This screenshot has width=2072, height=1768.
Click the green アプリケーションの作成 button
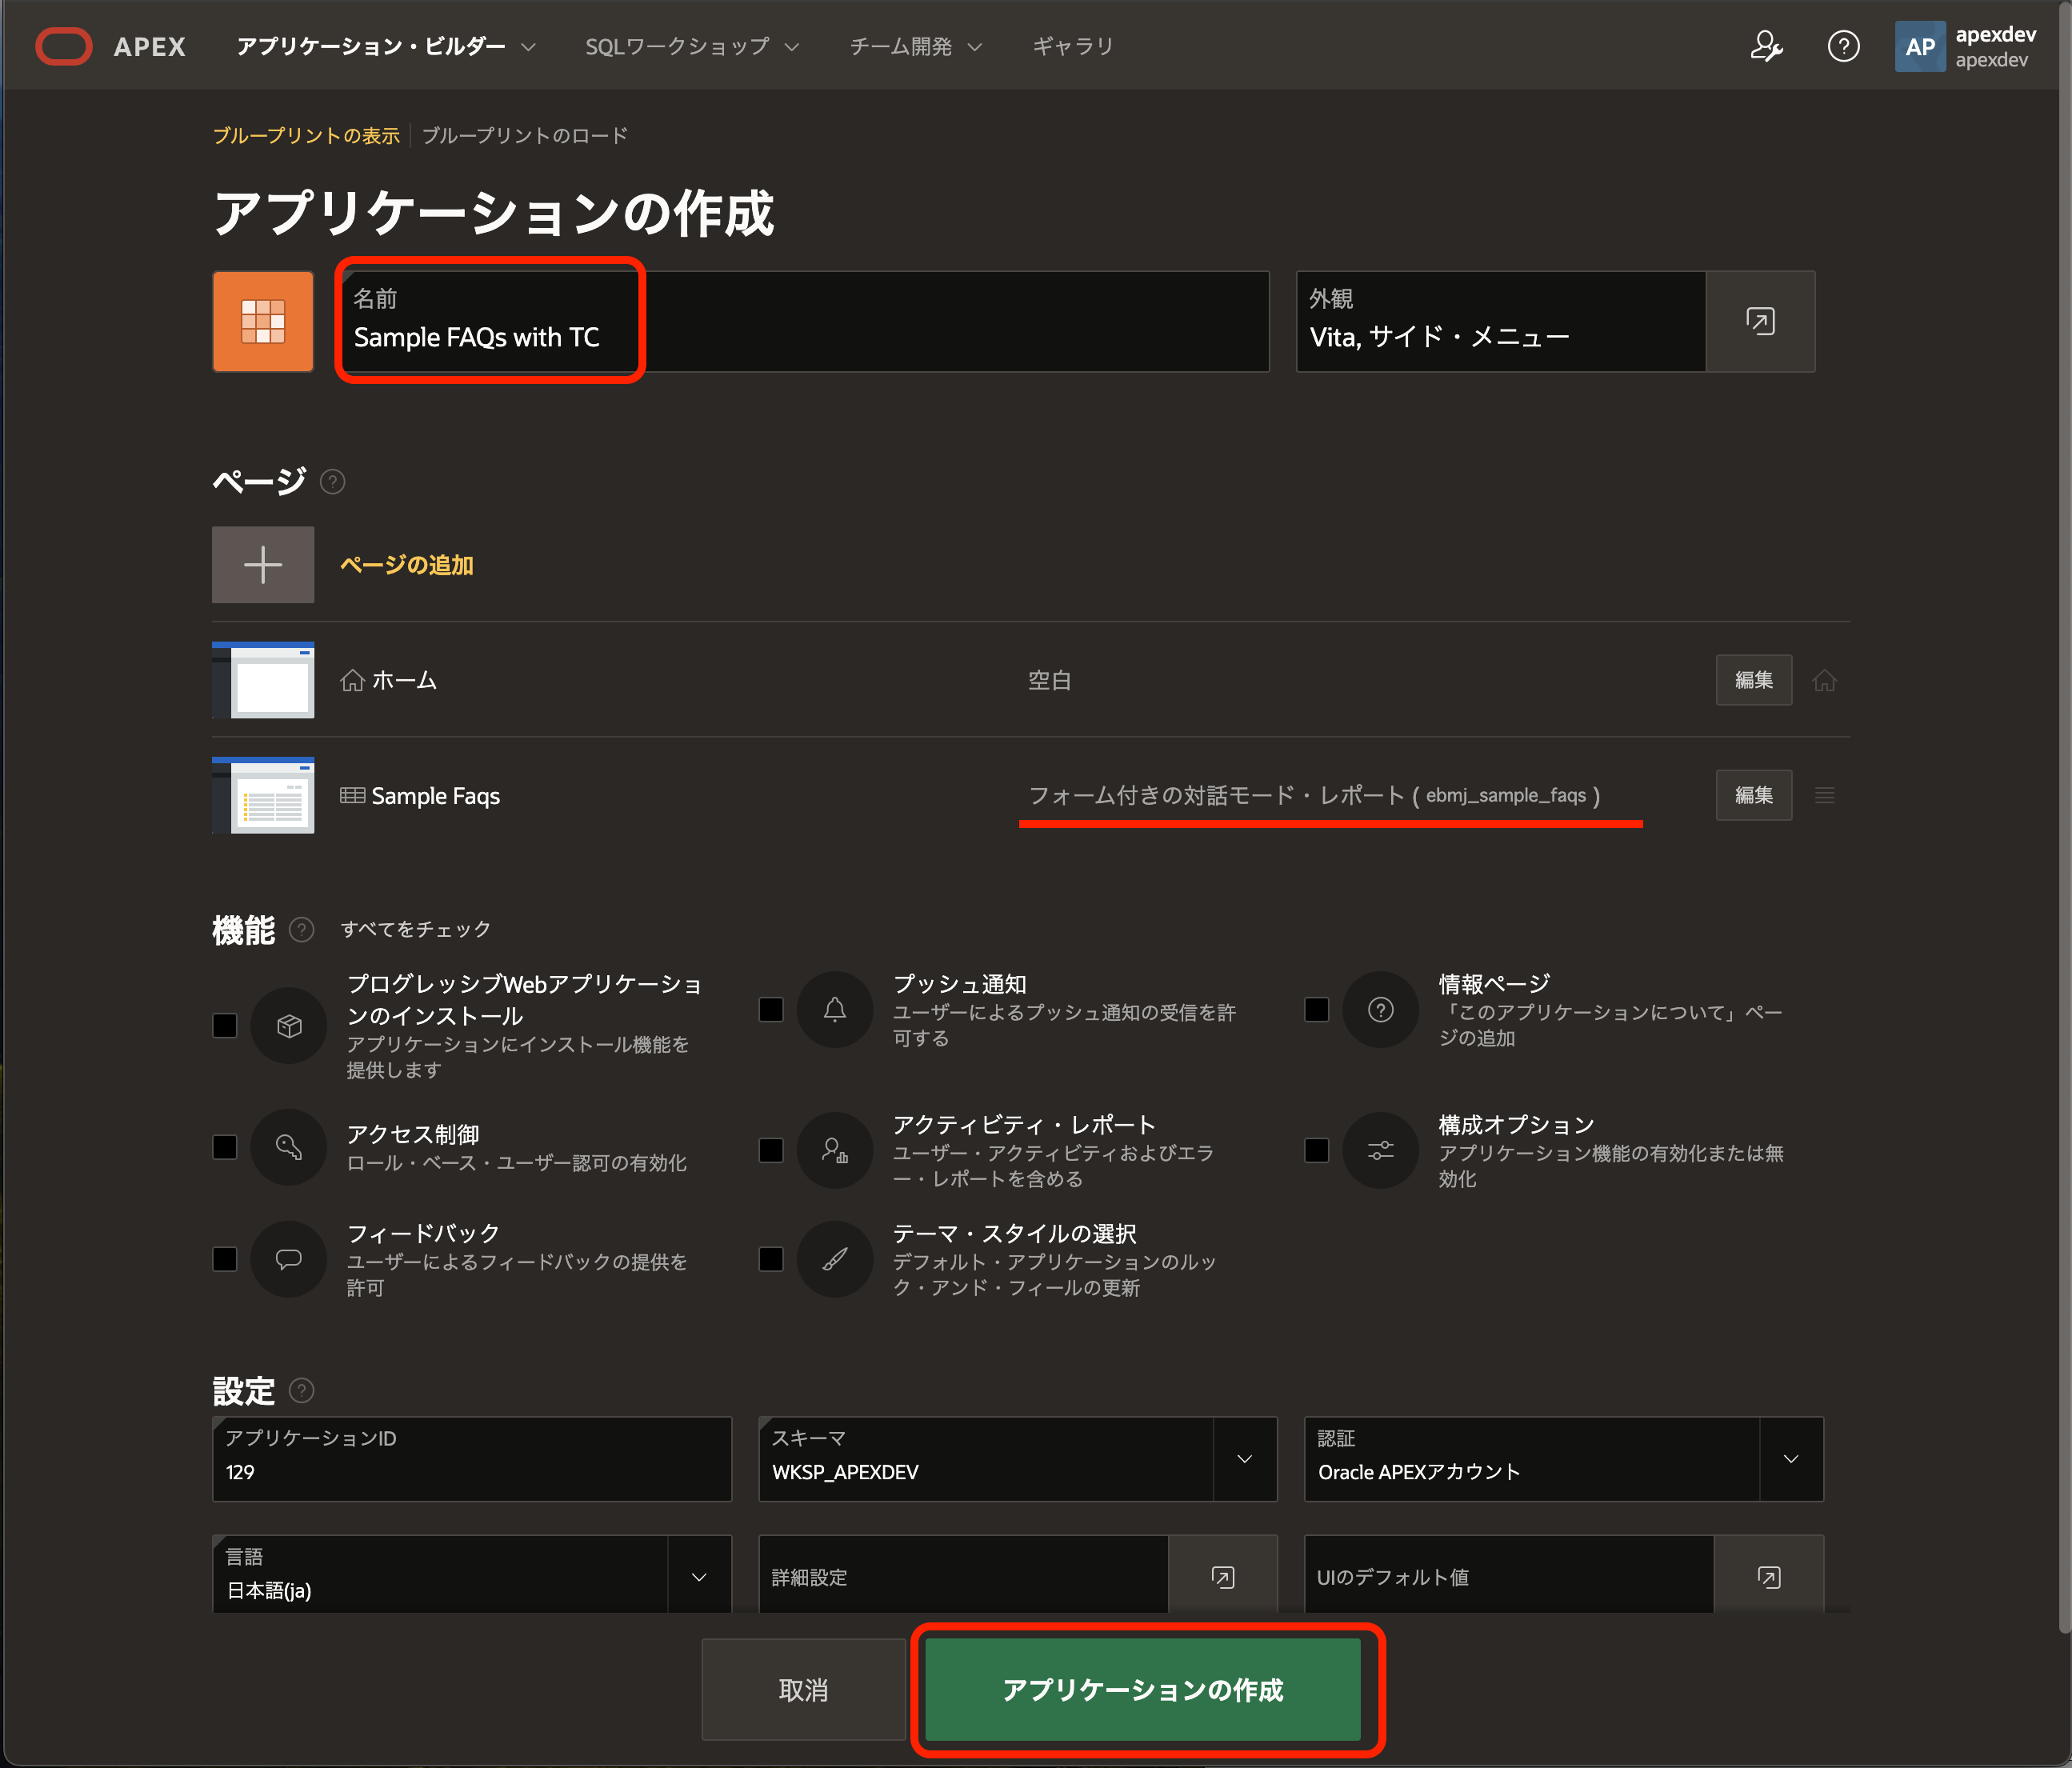[x=1142, y=1689]
